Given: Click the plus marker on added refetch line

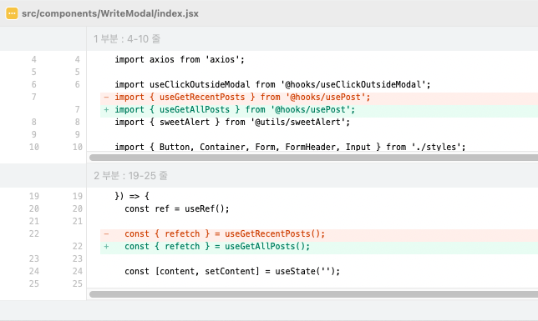Looking at the screenshot, I should [106, 246].
